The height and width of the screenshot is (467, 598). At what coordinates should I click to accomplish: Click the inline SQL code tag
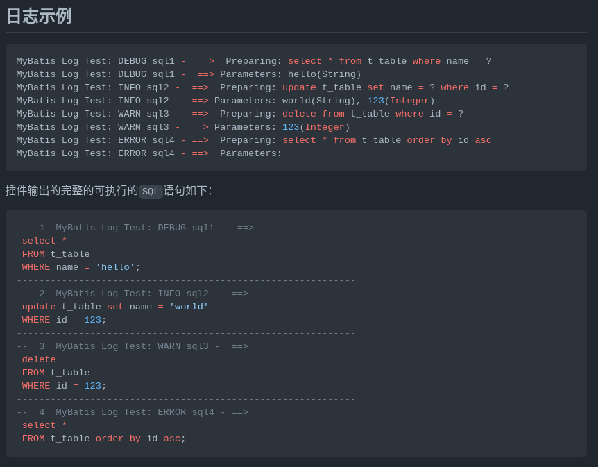pyautogui.click(x=151, y=191)
